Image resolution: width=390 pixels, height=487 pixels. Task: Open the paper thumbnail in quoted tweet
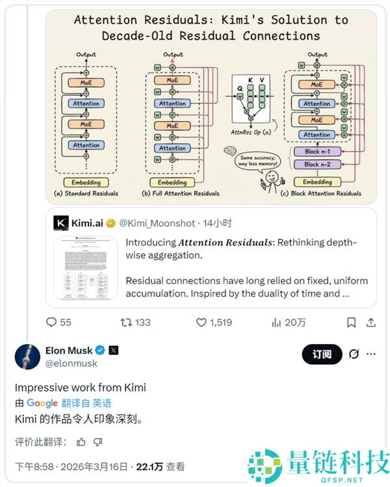(x=86, y=268)
